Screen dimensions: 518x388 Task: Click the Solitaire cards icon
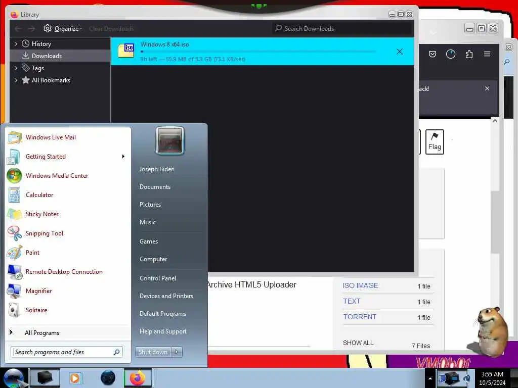15,310
